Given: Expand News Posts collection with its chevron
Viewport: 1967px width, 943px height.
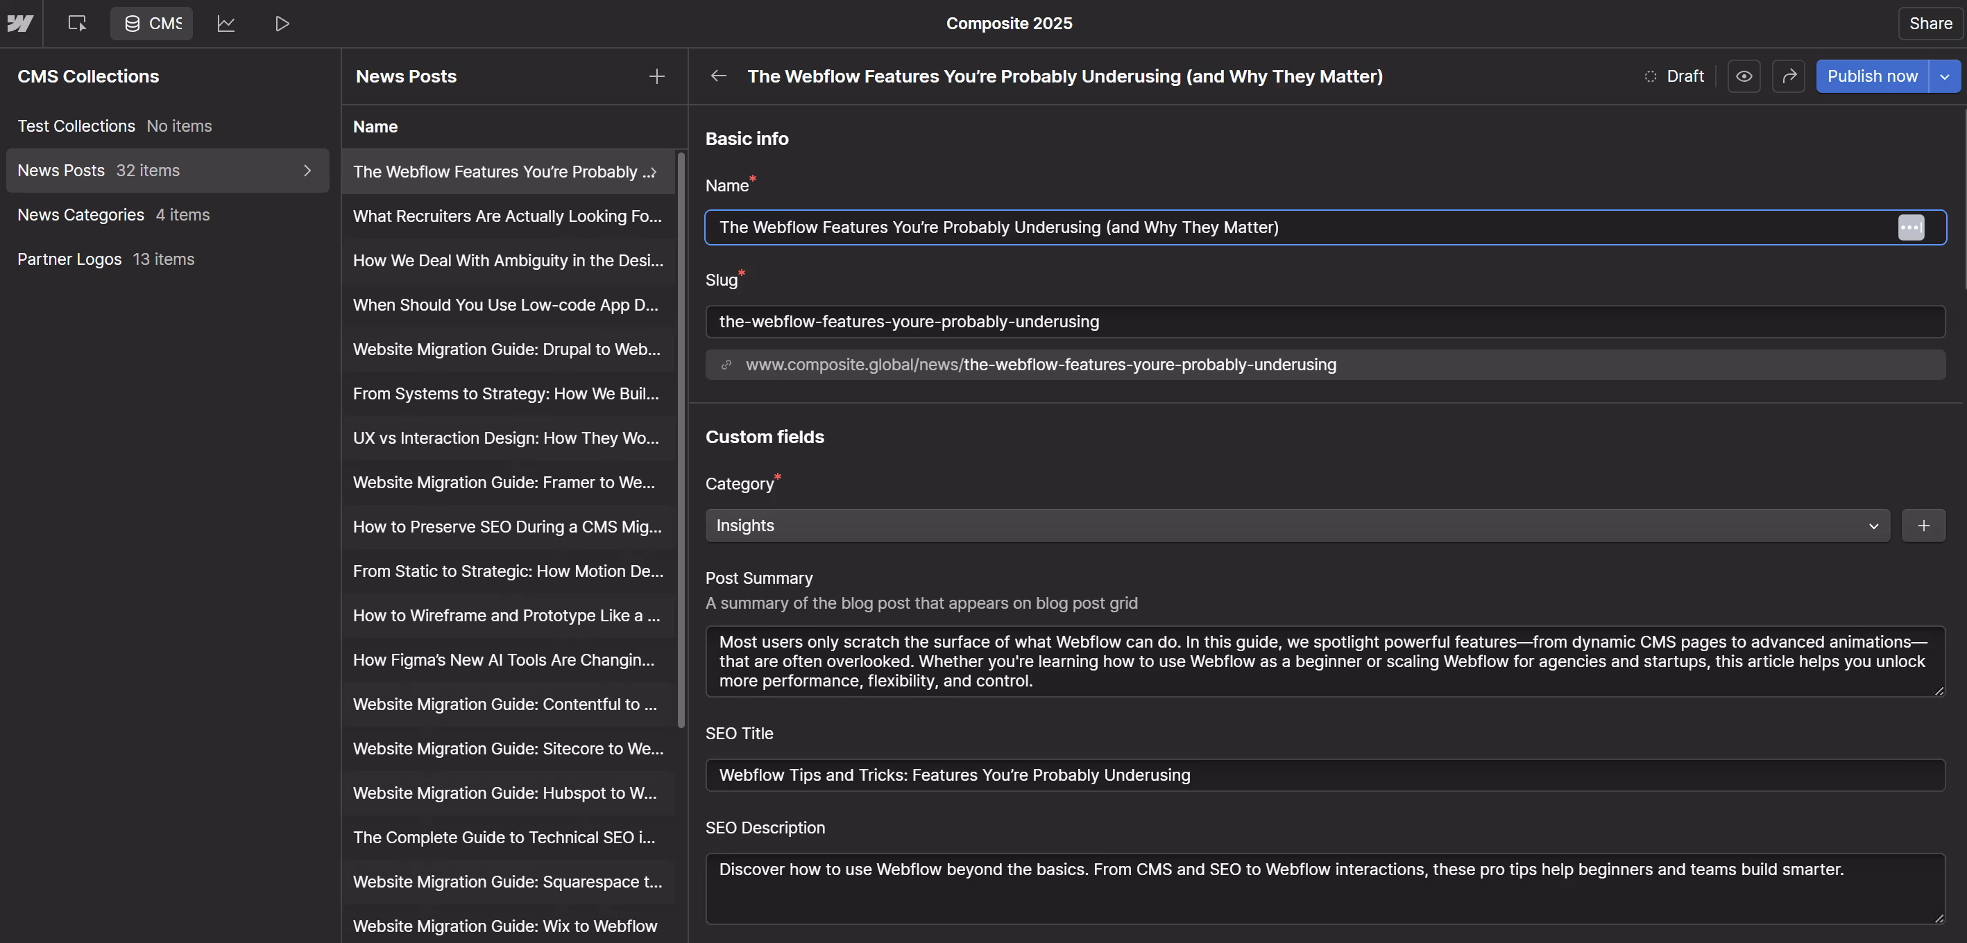Looking at the screenshot, I should [307, 170].
